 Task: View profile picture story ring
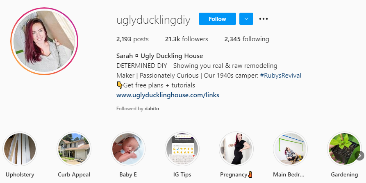[44, 41]
